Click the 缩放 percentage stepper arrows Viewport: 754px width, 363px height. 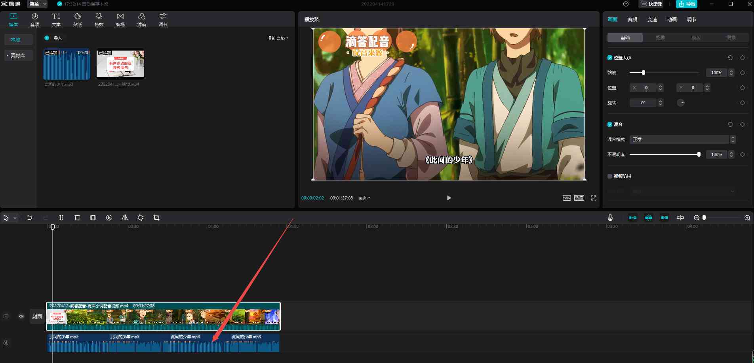coord(731,73)
